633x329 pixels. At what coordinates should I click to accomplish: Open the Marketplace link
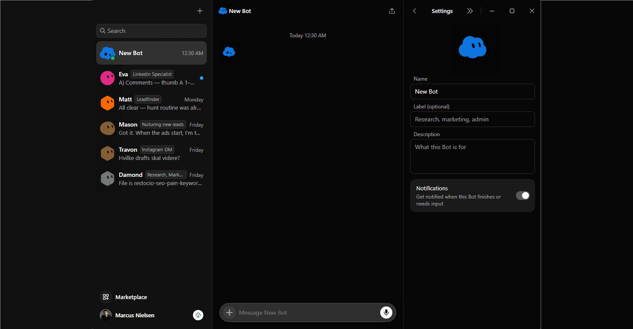click(131, 297)
